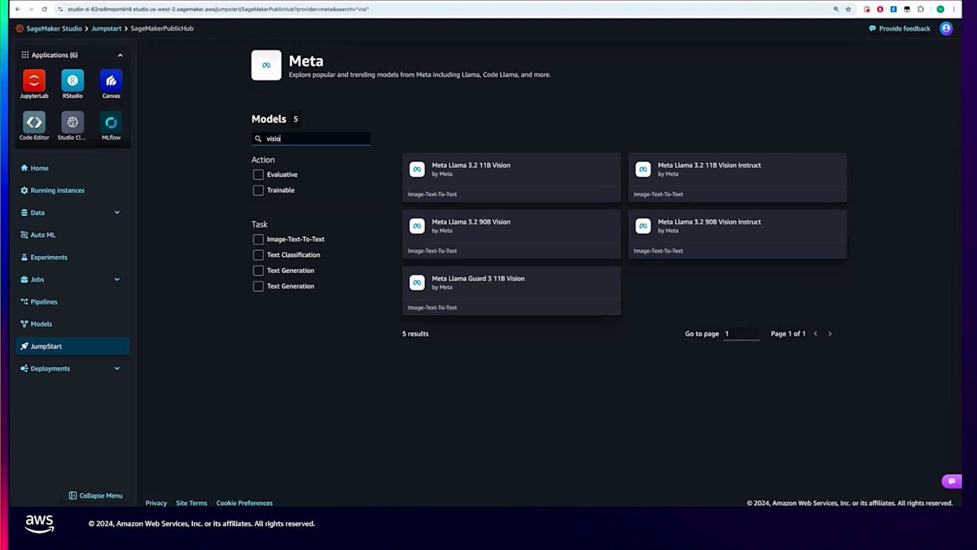
Task: Launch the RStudio application icon
Action: tap(72, 80)
